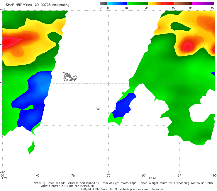Click the swath time label "23:42"
Image resolution: width=217 pixels, height=191 pixels.
(152, 178)
